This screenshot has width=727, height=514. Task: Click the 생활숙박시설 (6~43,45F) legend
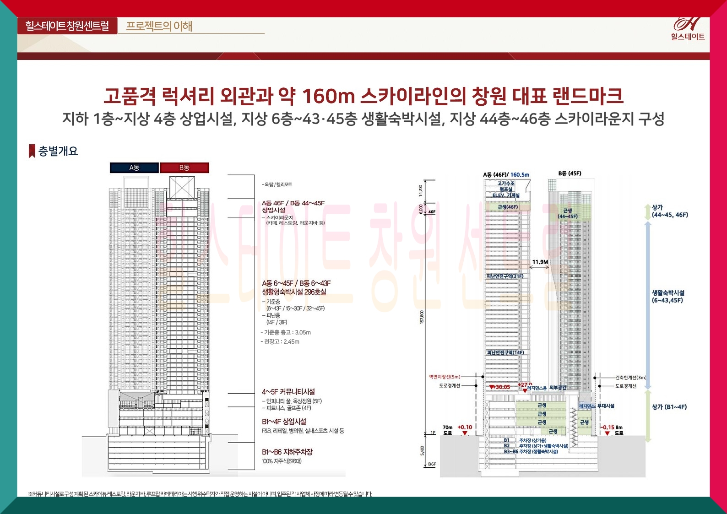(668, 297)
